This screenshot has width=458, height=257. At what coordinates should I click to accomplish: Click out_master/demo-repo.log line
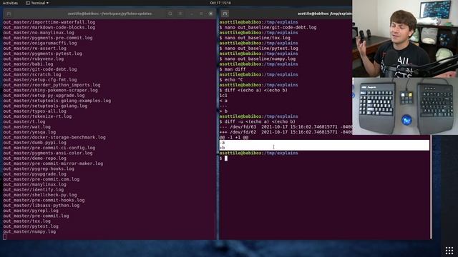point(35,158)
